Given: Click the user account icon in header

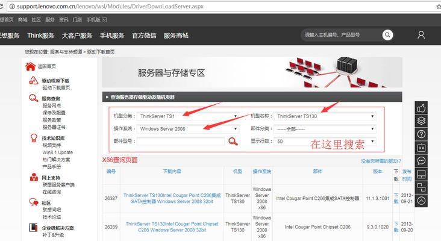Looking at the screenshot, I should 421,35.
